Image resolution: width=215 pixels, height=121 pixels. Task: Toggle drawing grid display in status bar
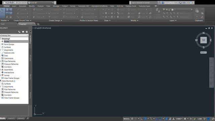click(132, 119)
